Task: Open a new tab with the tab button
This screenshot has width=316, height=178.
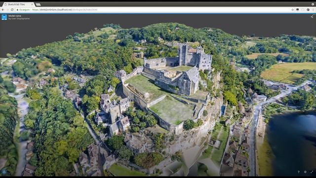Action: (38, 4)
